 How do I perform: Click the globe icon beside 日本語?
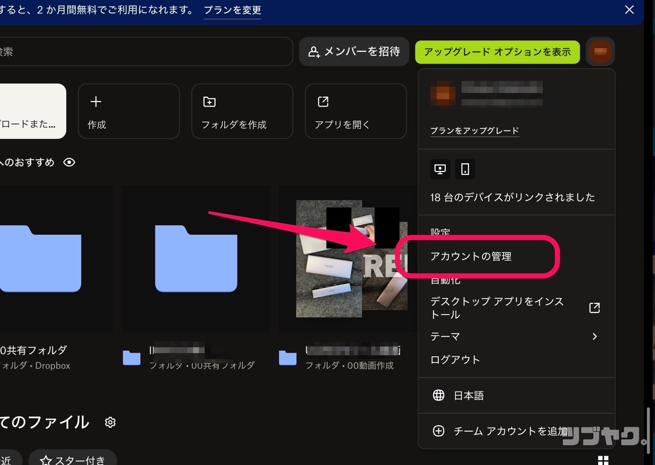pyautogui.click(x=438, y=396)
